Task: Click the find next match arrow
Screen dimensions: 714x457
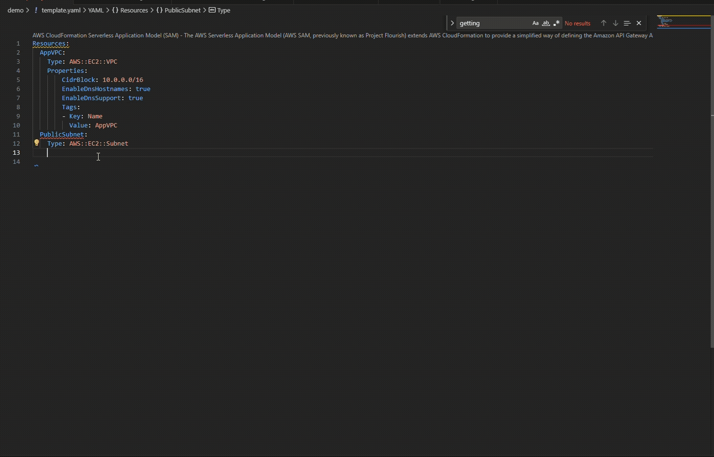Action: [615, 23]
